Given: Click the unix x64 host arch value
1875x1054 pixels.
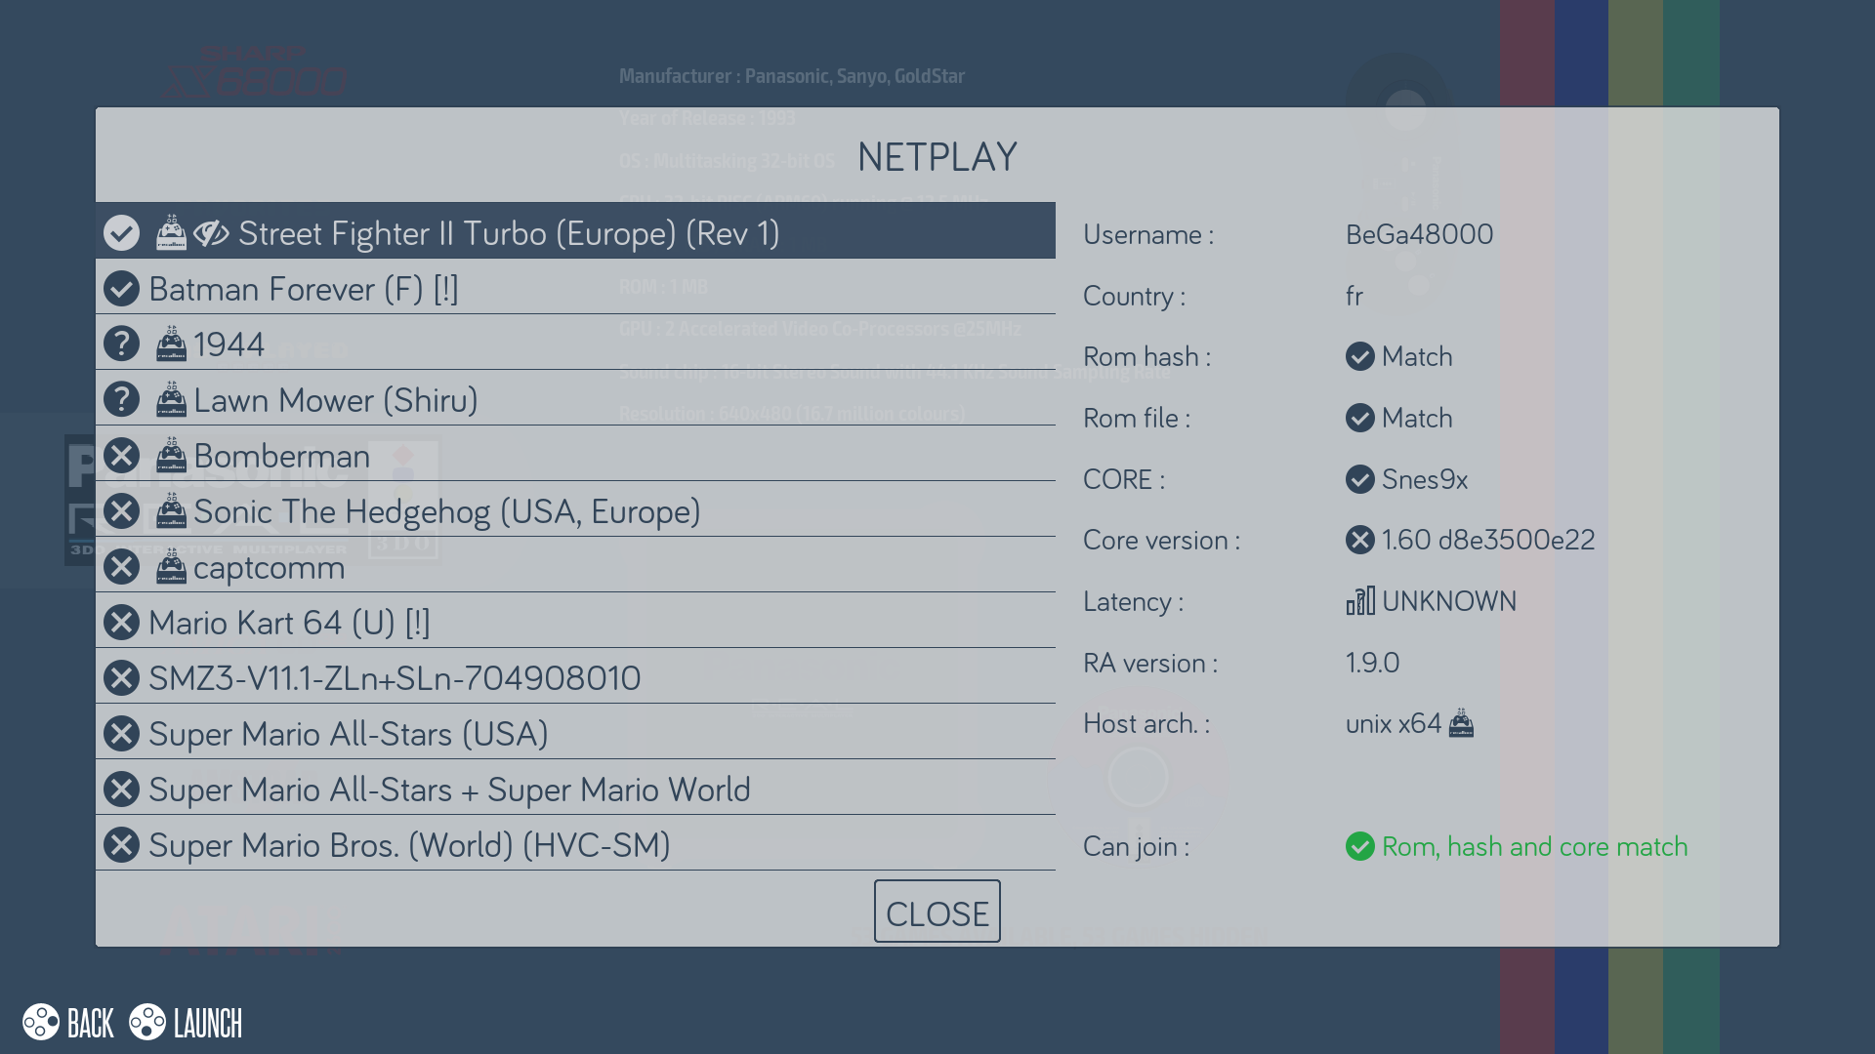Looking at the screenshot, I should pyautogui.click(x=1394, y=724).
